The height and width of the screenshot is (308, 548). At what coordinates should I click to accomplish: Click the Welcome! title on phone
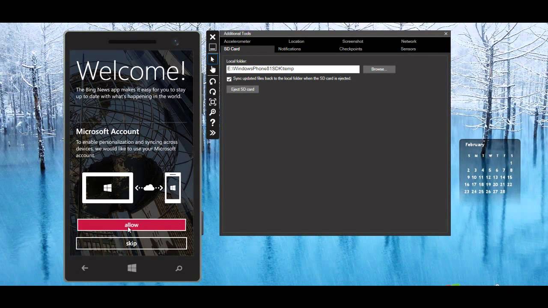(x=131, y=71)
